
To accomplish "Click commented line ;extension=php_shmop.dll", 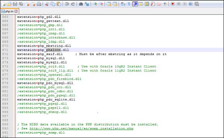I will 42,112.
